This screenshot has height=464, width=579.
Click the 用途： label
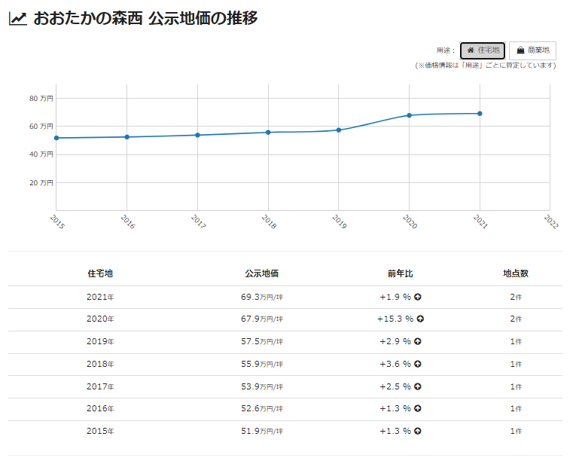(446, 50)
